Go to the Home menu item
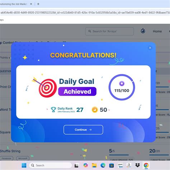 point(157,31)
